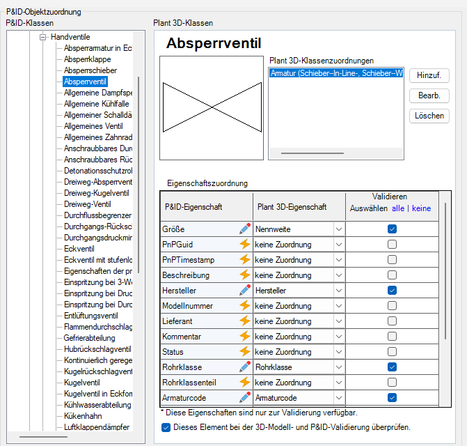Image resolution: width=467 pixels, height=446 pixels.
Task: Tick the Modellnummer validation checkbox
Action: [392, 306]
